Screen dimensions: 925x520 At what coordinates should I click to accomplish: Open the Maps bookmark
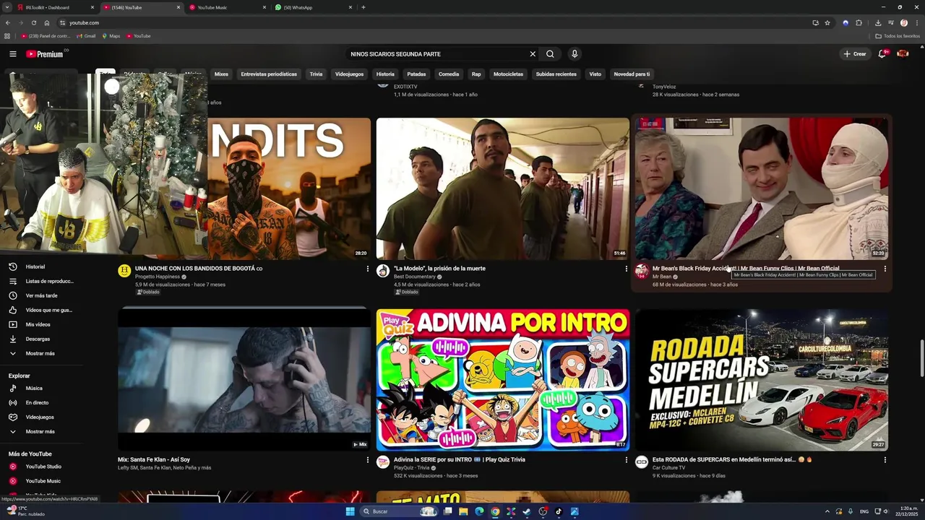point(111,35)
